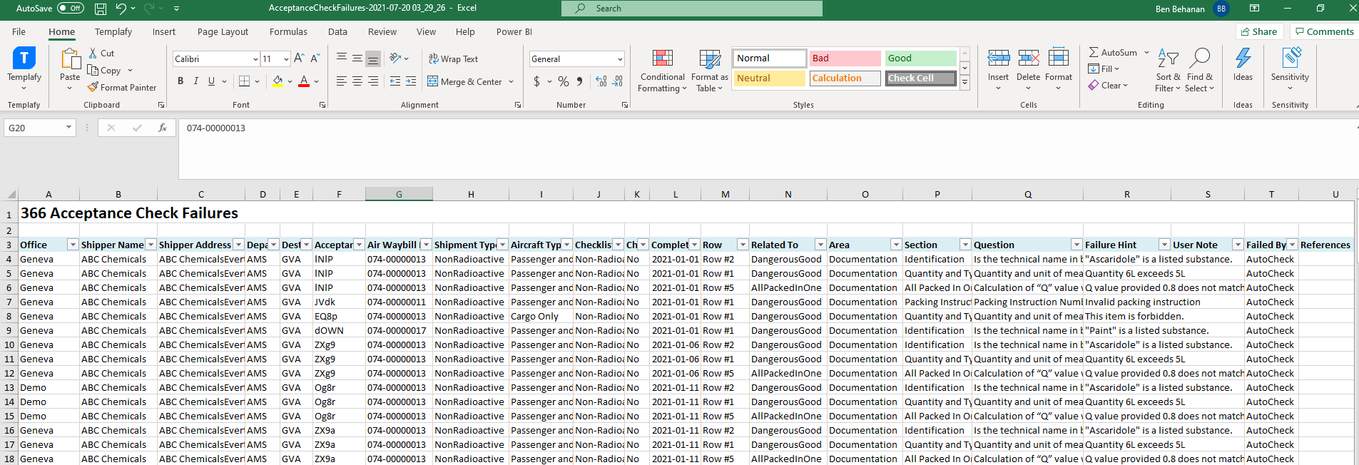Choose the fill color paint bucket

[278, 81]
